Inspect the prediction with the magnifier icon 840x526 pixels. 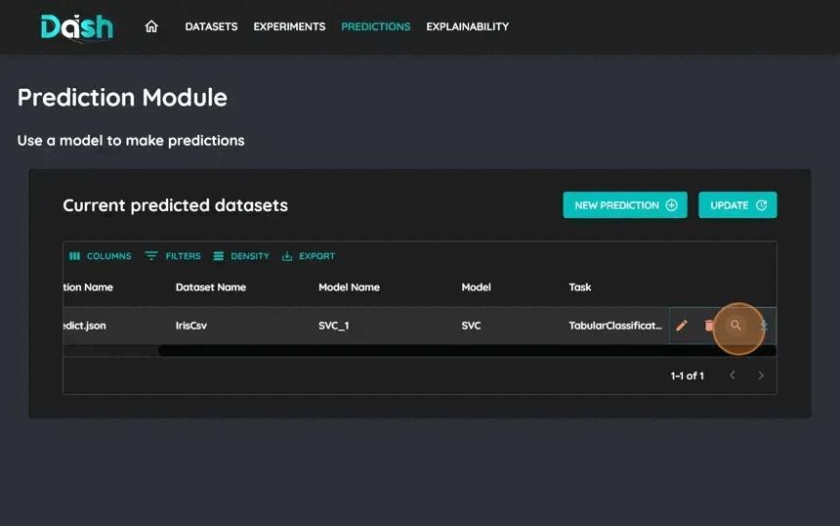point(736,325)
